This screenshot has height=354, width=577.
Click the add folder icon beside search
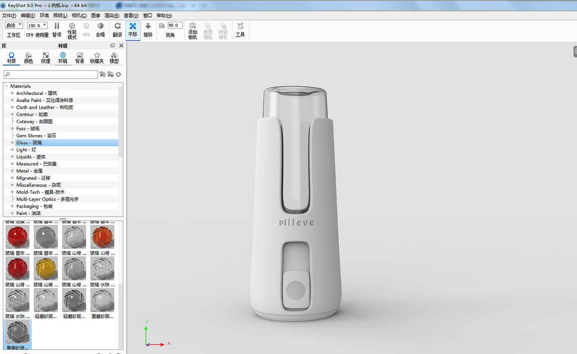click(103, 75)
